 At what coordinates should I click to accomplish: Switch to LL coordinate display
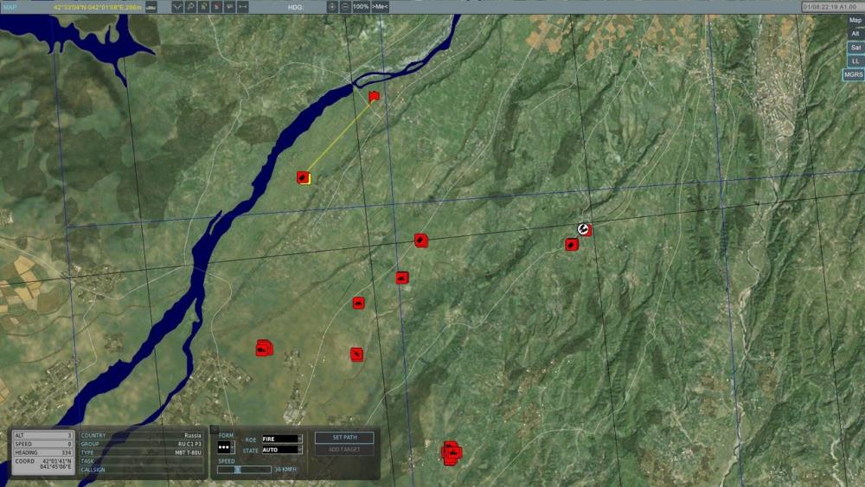click(x=855, y=61)
